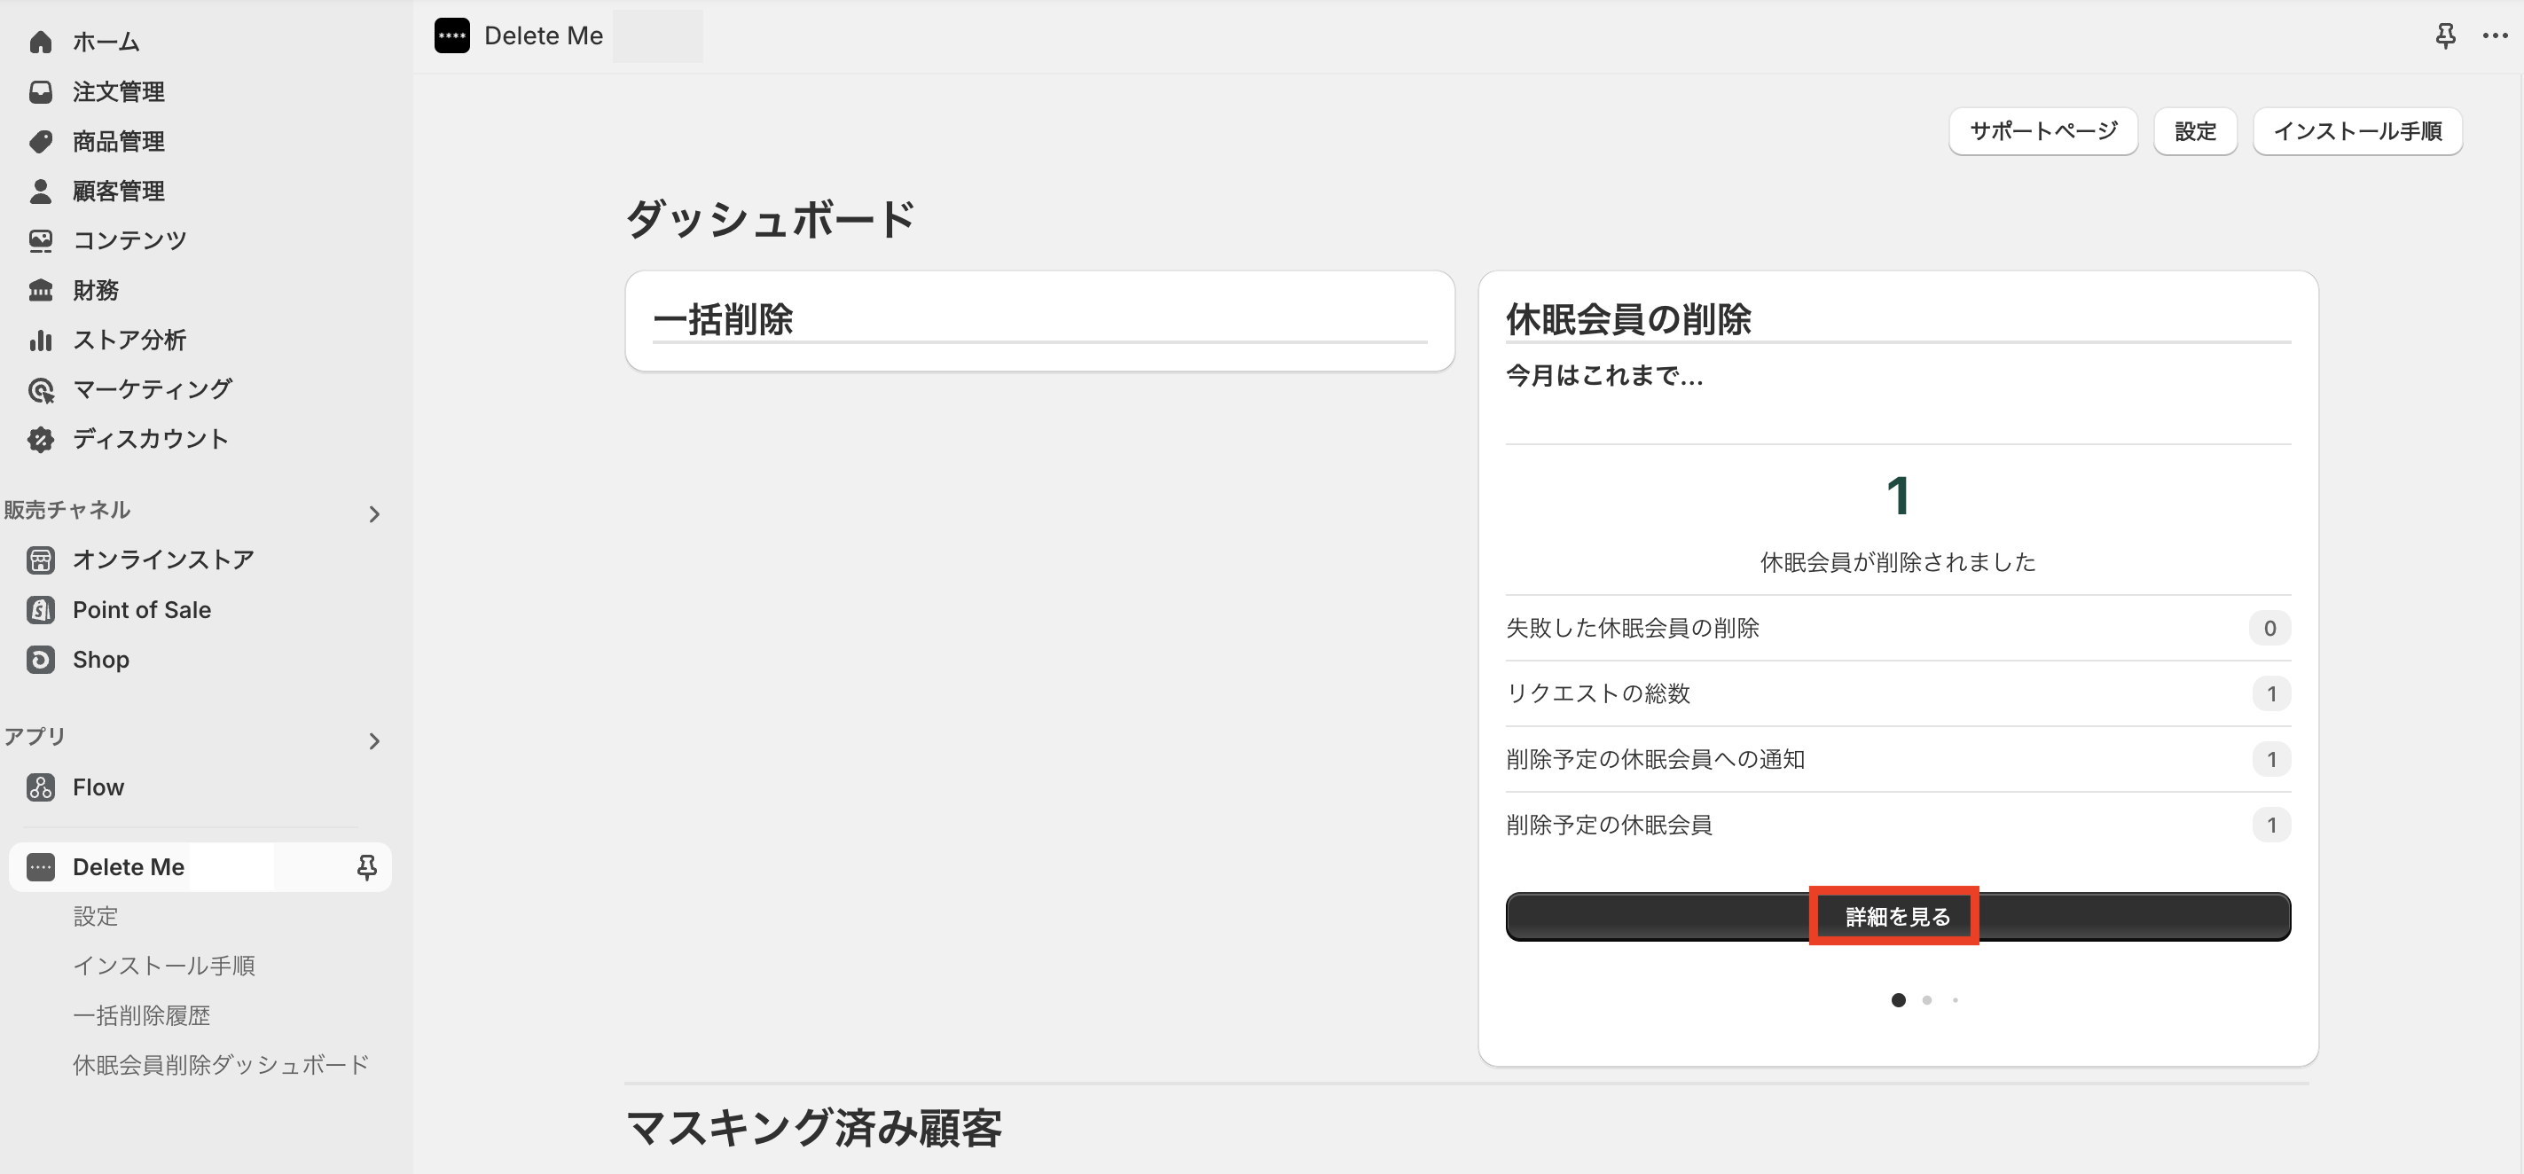
Task: Click the 注文管理 inbox icon
Action: (x=40, y=92)
